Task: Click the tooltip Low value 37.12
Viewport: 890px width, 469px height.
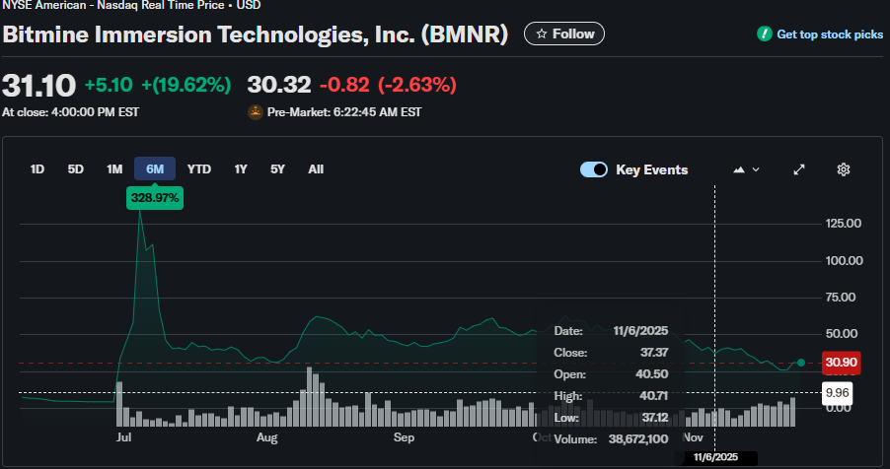Action: 654,418
